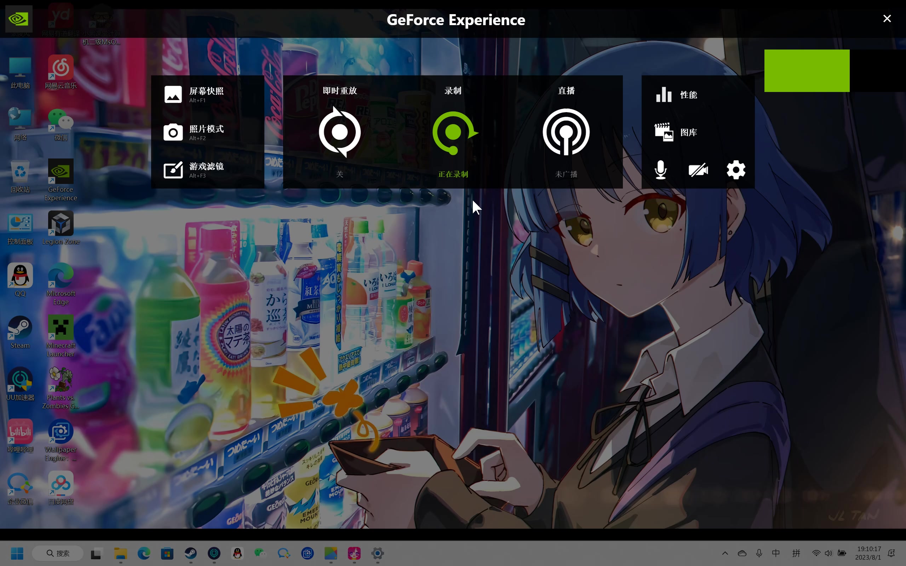
Task: Open the 游戏滤镜 game filter
Action: pos(194,170)
